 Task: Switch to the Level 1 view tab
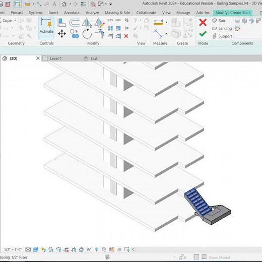[x=56, y=58]
